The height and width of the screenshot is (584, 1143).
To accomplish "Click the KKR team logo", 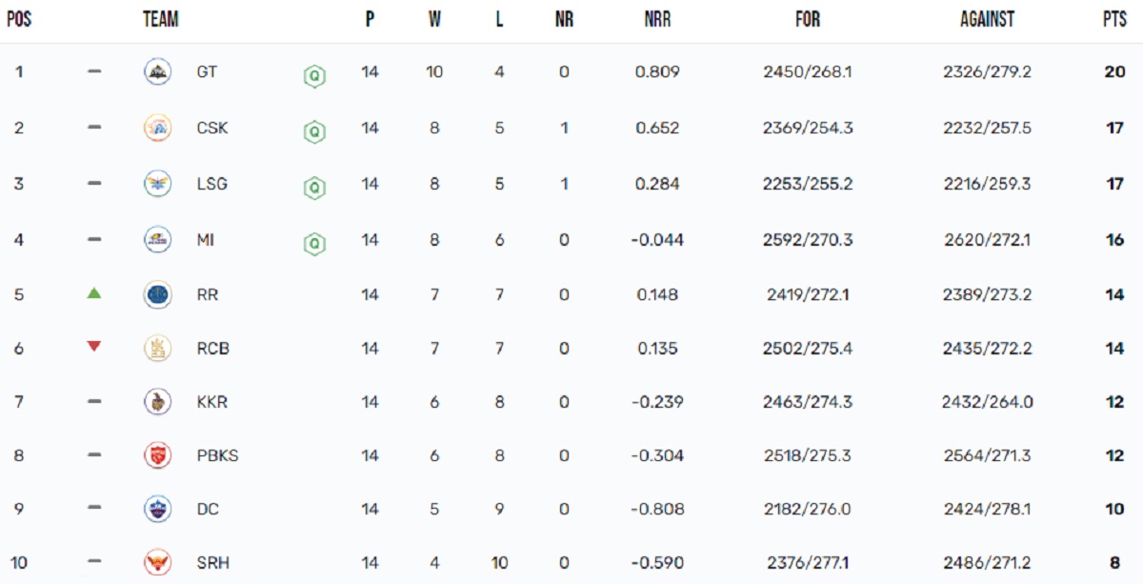I will click(157, 402).
